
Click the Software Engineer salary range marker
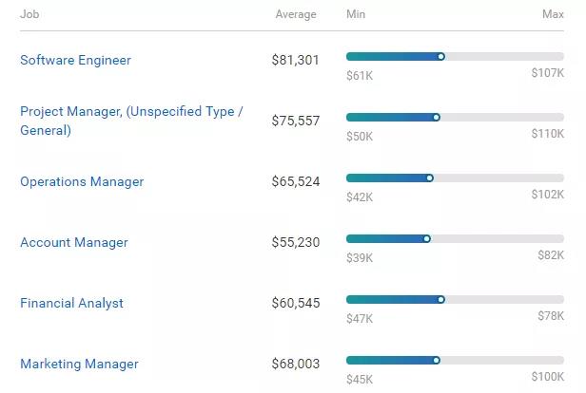441,56
